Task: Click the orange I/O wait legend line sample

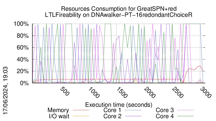Action: [81, 116]
